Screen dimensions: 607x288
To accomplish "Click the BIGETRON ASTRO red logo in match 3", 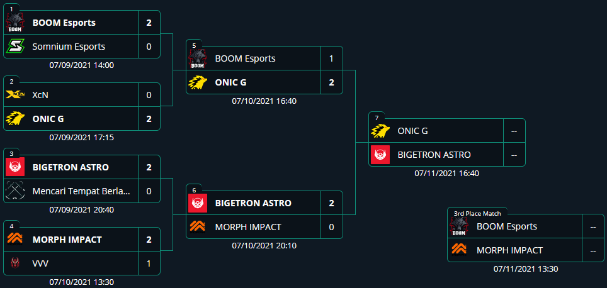I will [15, 167].
